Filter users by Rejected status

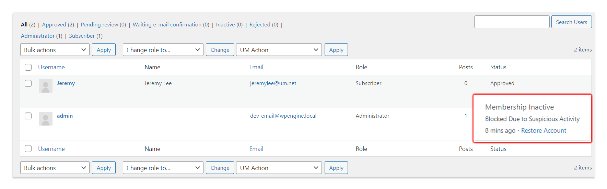point(260,25)
